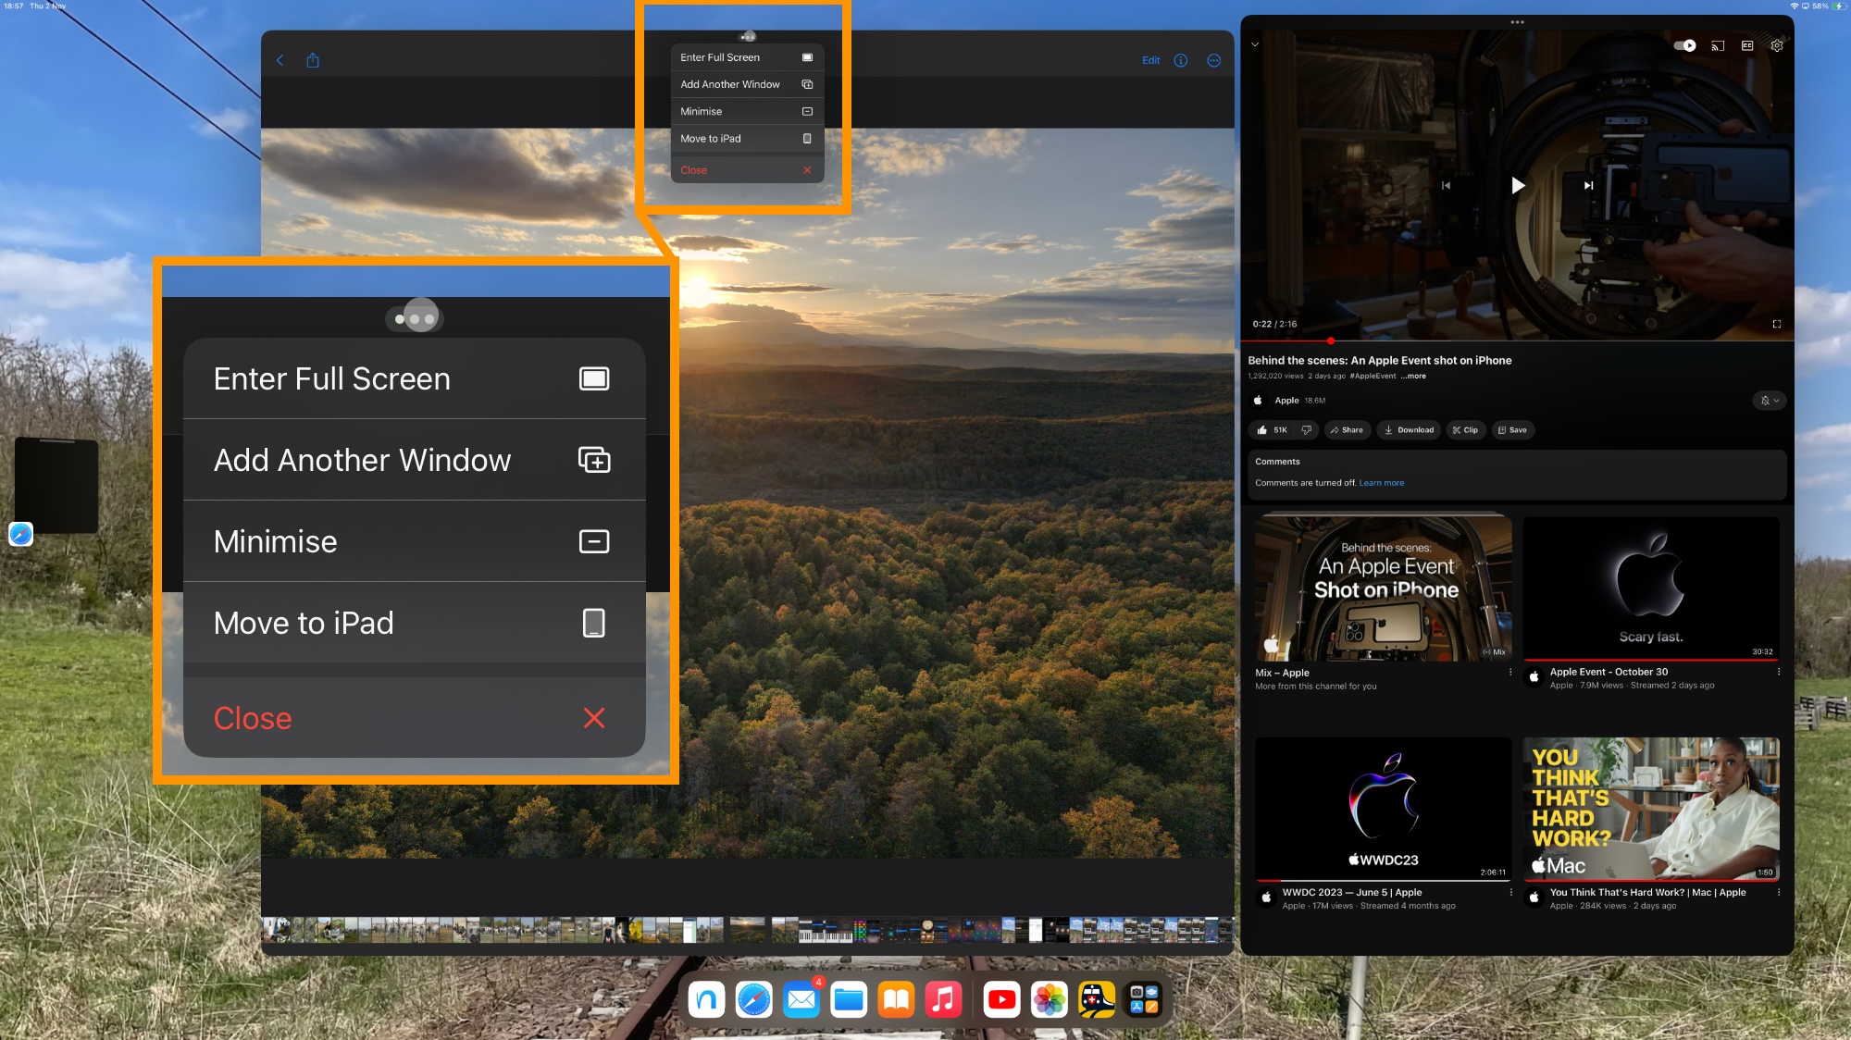This screenshot has width=1851, height=1040.
Task: Save the video to a playlist
Action: tap(1512, 430)
